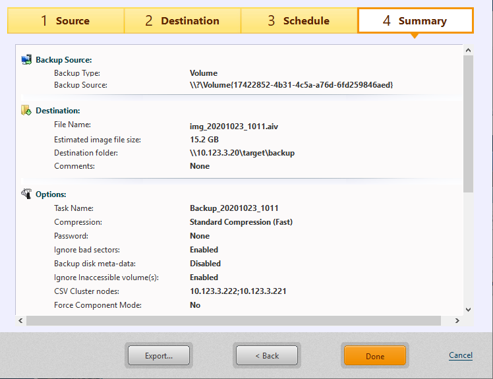Click the orange Done button
This screenshot has width=493, height=379.
click(374, 356)
